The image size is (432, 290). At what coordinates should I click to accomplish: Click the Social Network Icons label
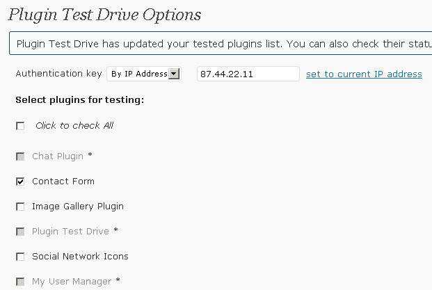click(x=80, y=257)
